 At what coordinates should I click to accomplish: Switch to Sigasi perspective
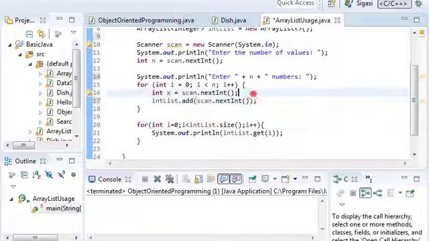pyautogui.click(x=359, y=3)
